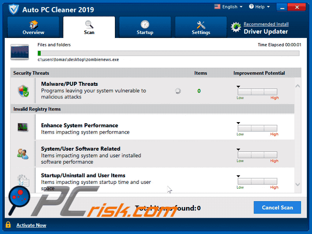The height and width of the screenshot is (234, 312).
Task: Click the Help question mark icon
Action: pyautogui.click(x=251, y=7)
